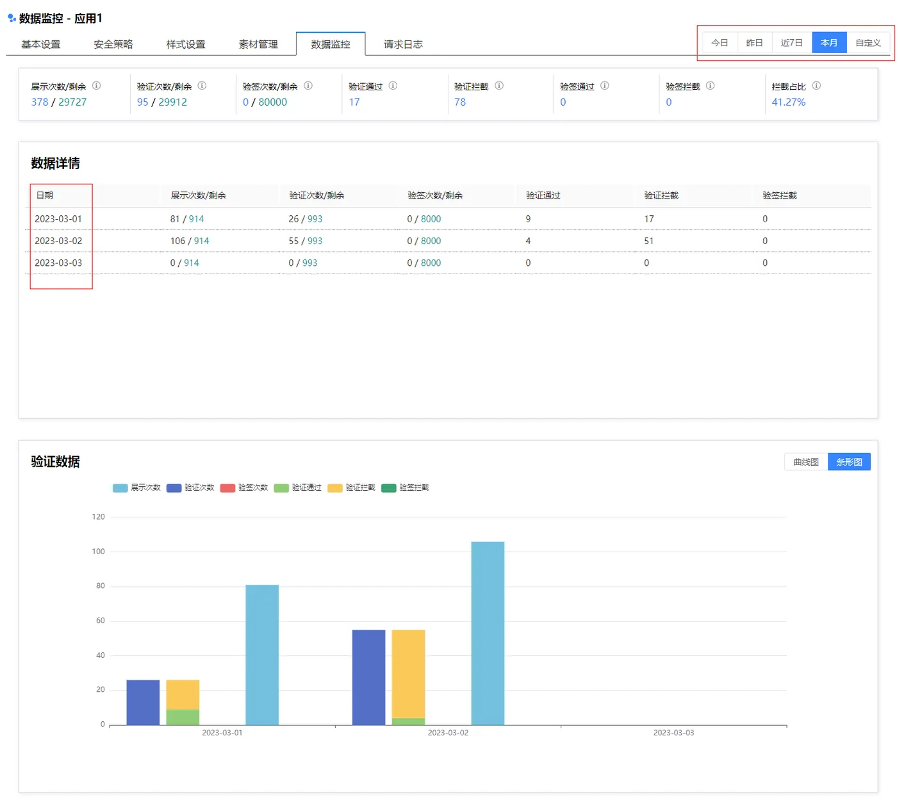Select the 昨日 time range
The image size is (897, 811).
(x=755, y=43)
